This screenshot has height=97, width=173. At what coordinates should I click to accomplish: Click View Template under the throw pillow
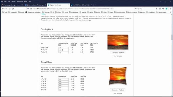coord(118,93)
